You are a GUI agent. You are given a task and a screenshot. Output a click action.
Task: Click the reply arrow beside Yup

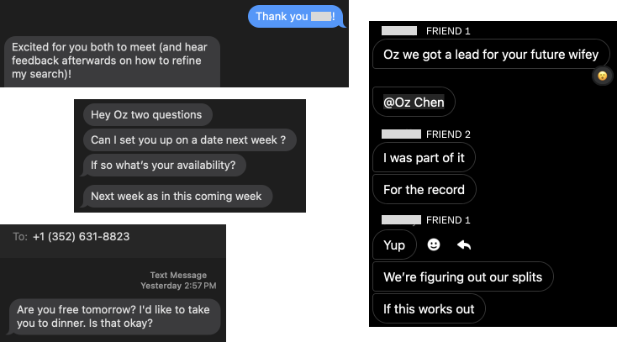463,245
